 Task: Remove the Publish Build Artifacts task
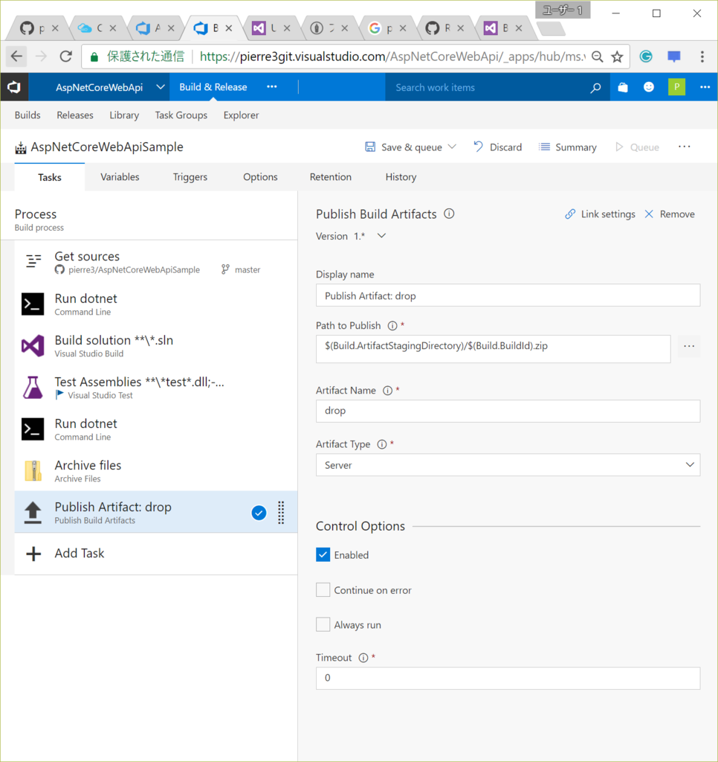670,214
